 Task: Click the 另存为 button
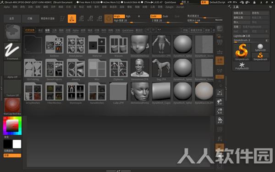(260, 13)
